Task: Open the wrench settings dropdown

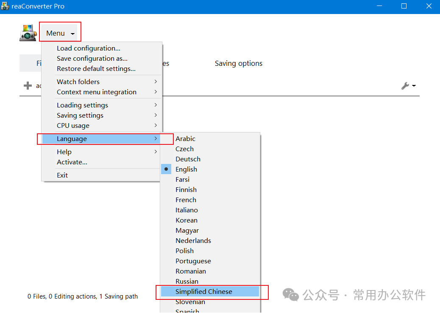Action: (x=408, y=86)
